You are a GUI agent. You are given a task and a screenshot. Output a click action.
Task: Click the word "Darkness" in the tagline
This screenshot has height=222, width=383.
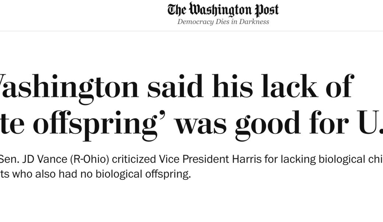254,21
